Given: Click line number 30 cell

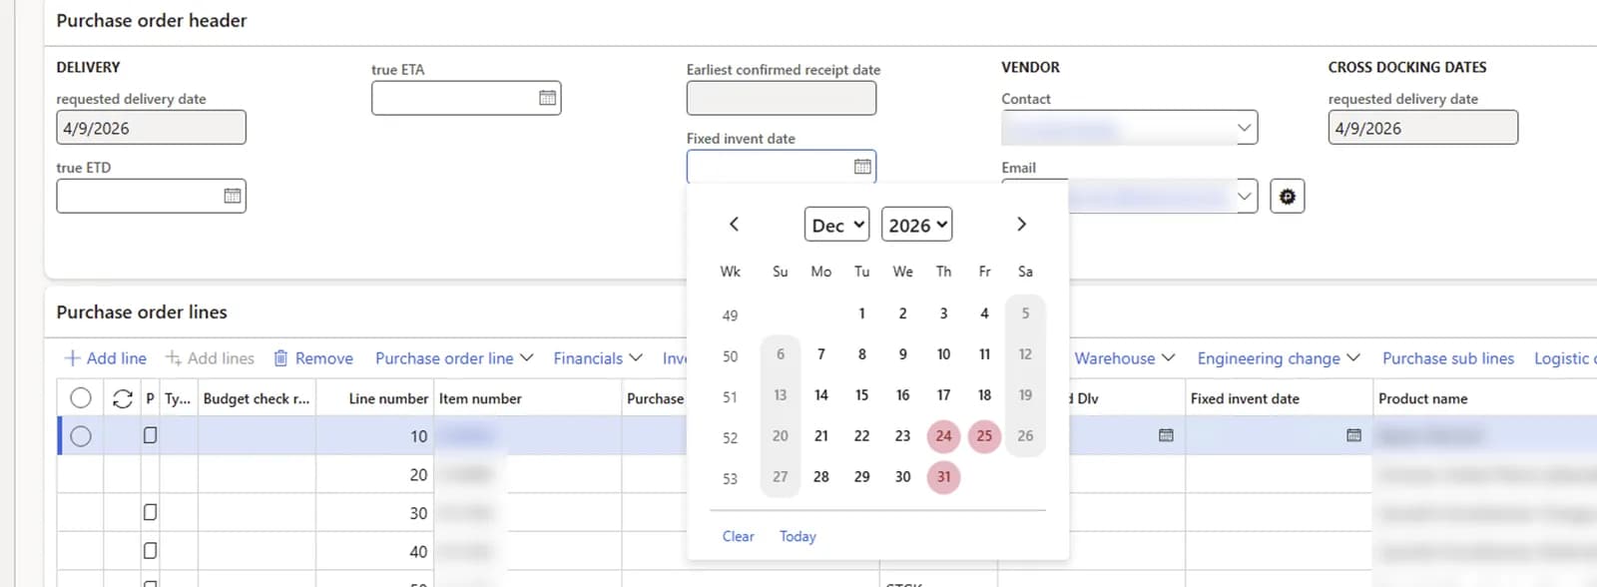Looking at the screenshot, I should [374, 512].
